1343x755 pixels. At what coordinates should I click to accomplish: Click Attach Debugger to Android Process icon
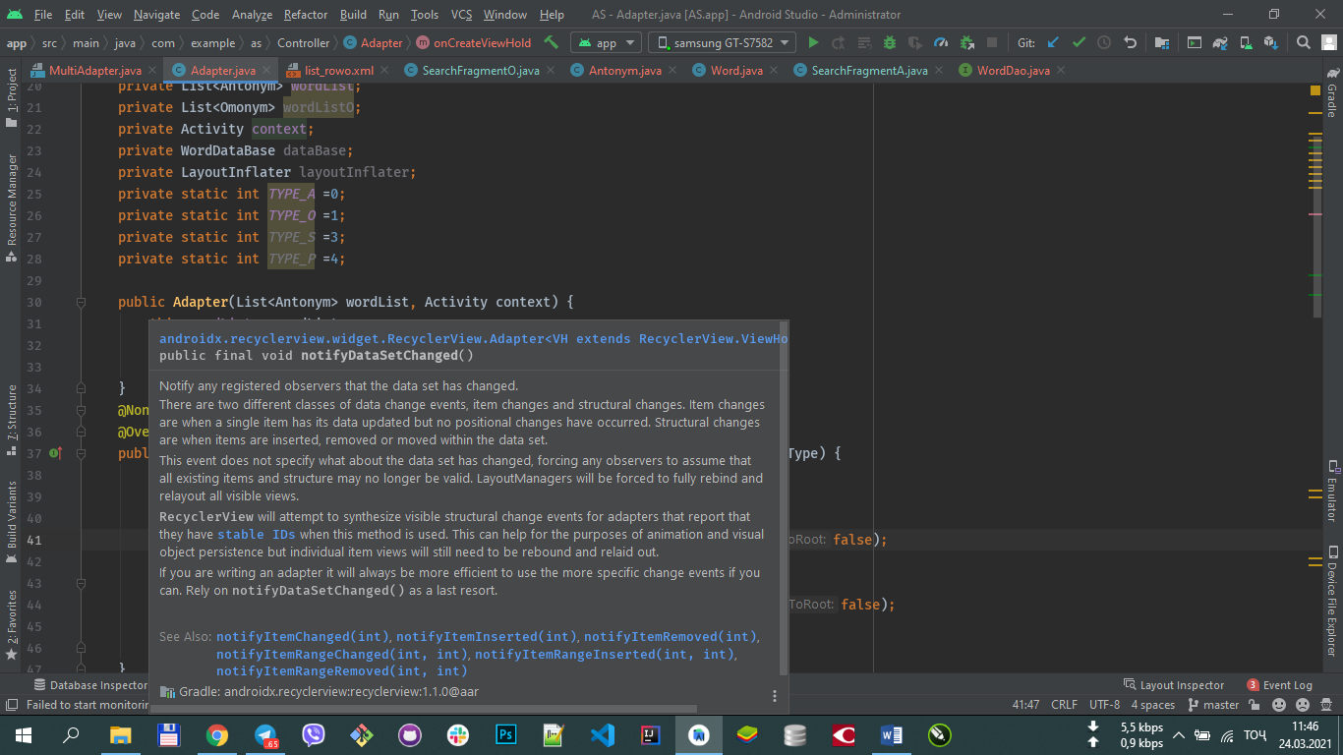click(966, 43)
